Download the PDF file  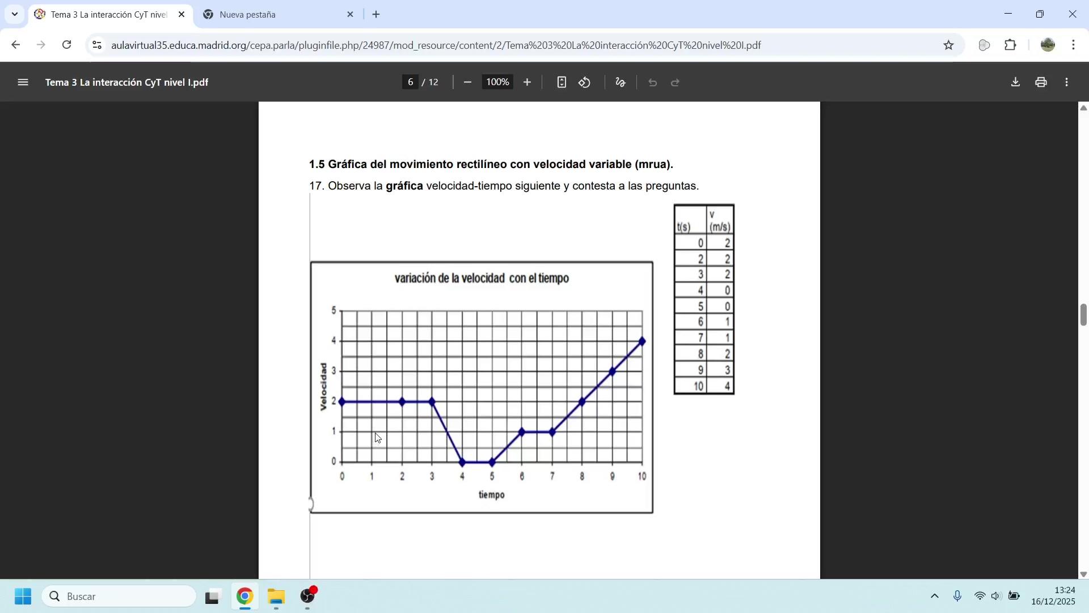(1015, 82)
